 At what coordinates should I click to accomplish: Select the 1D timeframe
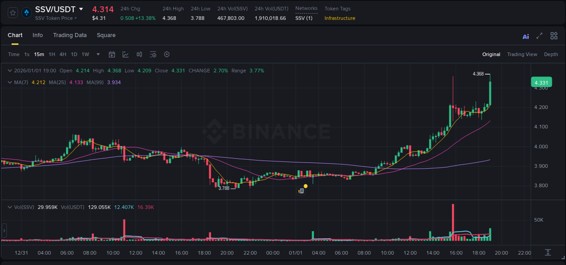coord(74,54)
